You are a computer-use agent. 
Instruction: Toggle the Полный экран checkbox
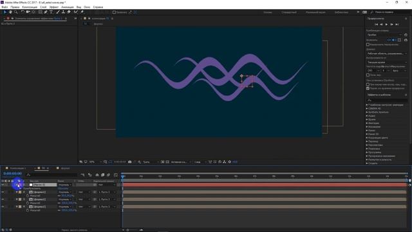pyautogui.click(x=368, y=75)
